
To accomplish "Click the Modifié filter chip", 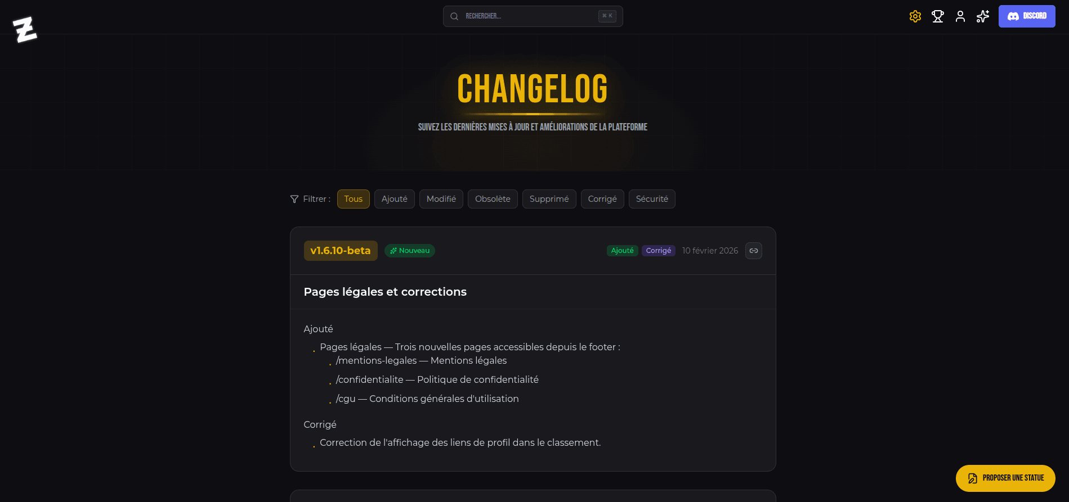I will tap(441, 198).
